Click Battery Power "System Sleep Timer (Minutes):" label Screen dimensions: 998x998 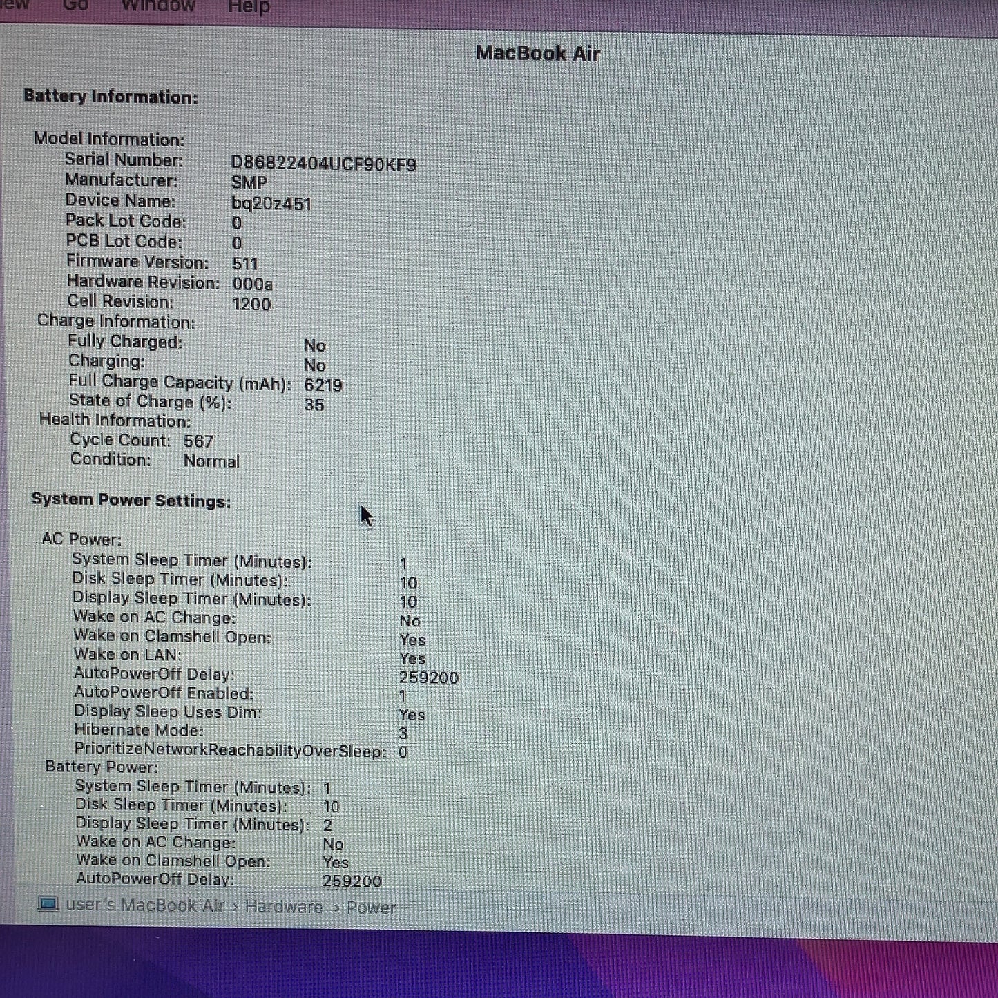click(x=193, y=787)
